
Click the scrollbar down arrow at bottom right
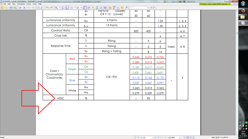237,134
